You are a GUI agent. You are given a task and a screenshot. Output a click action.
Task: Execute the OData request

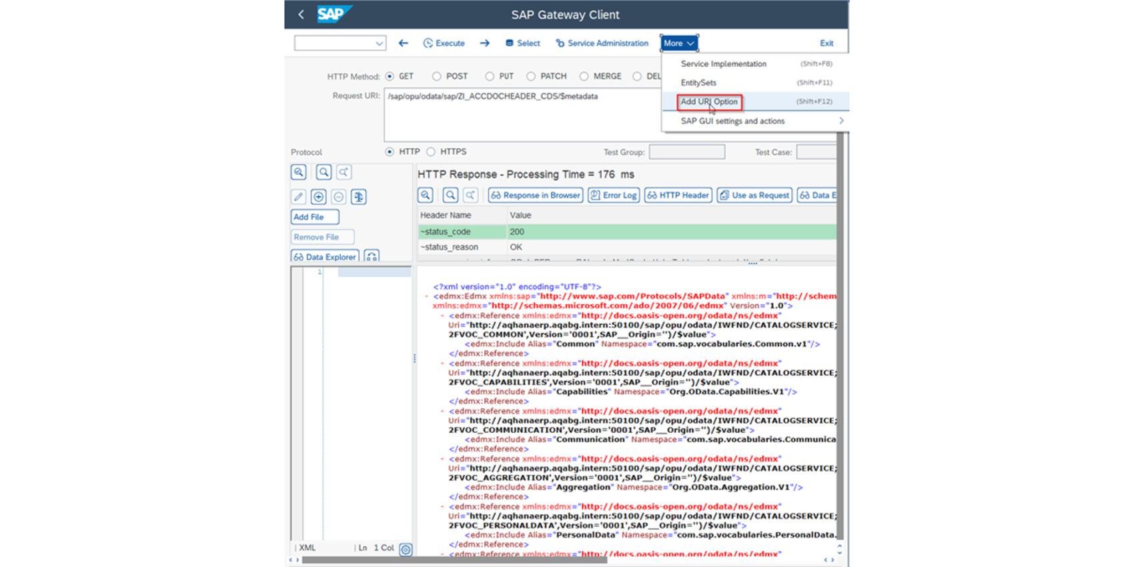point(444,43)
